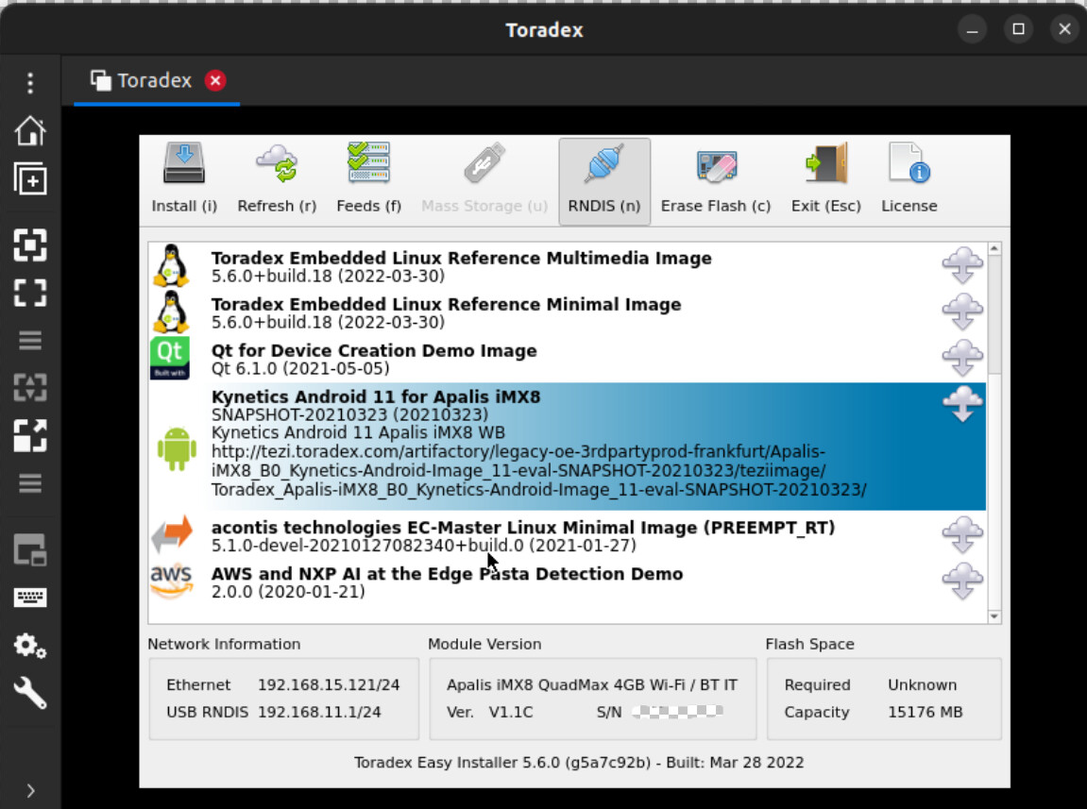The width and height of the screenshot is (1087, 809).
Task: Open the three-dot menu in sidebar
Action: tap(30, 82)
